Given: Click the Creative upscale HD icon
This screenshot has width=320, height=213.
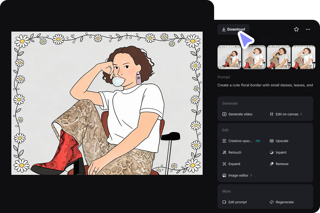Looking at the screenshot, I should (224, 141).
